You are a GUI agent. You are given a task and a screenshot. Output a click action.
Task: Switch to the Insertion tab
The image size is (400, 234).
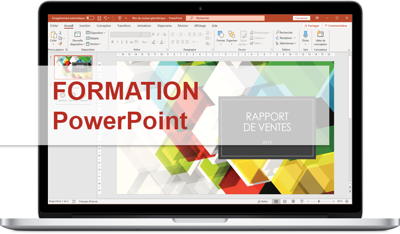pyautogui.click(x=85, y=26)
